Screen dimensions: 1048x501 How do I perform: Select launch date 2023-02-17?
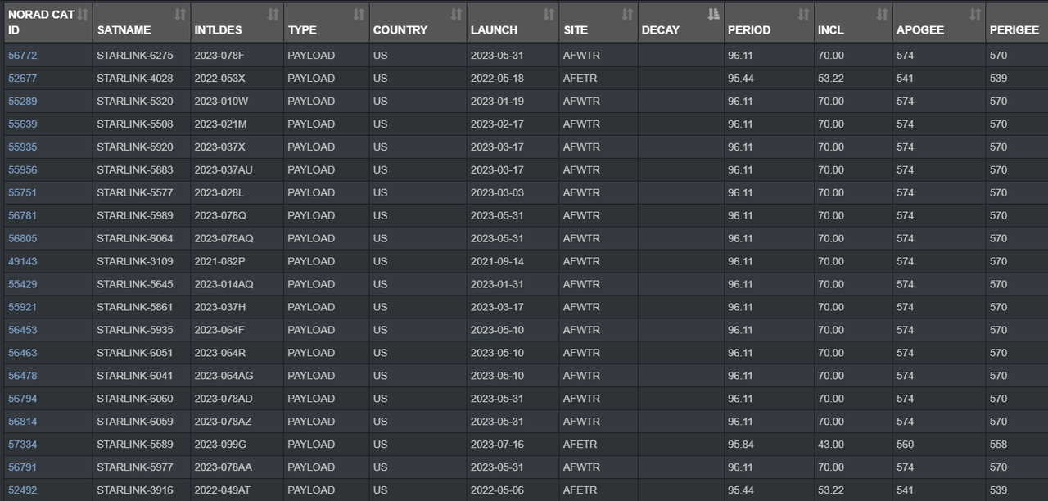[497, 124]
